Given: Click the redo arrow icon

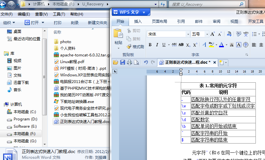Looking at the screenshot, I should tap(153, 62).
